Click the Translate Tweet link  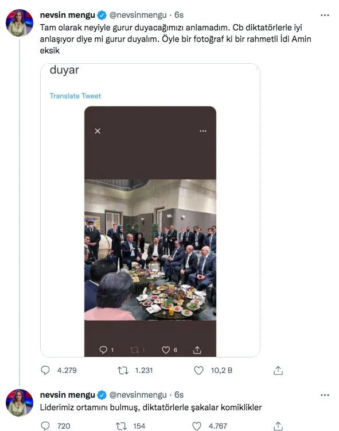[x=75, y=95]
